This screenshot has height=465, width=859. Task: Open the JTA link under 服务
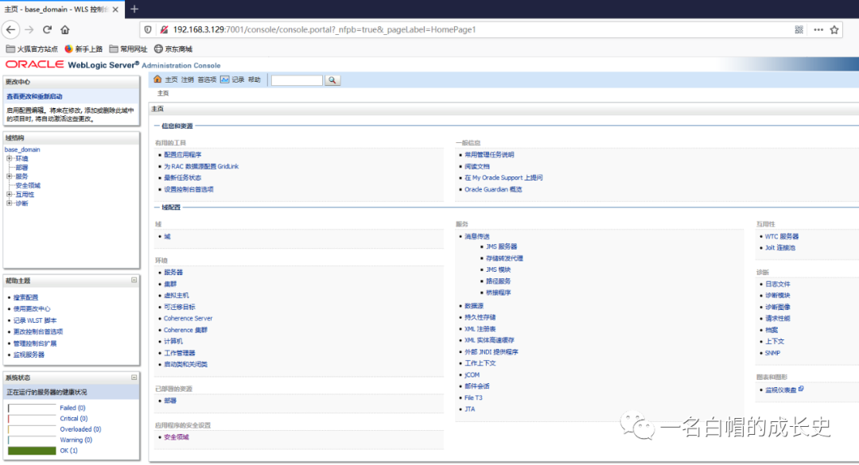coord(469,409)
